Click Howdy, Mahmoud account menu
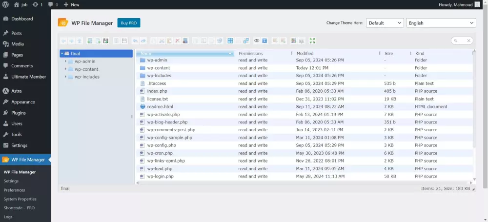The image size is (488, 222). coord(459,5)
